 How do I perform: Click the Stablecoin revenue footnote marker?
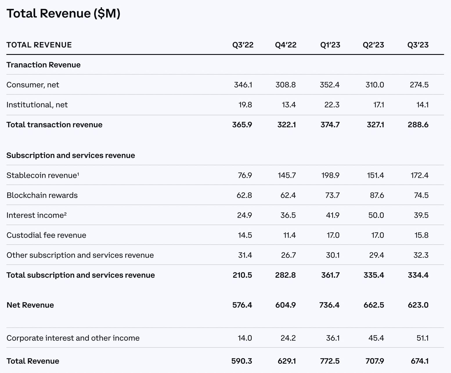(x=78, y=173)
